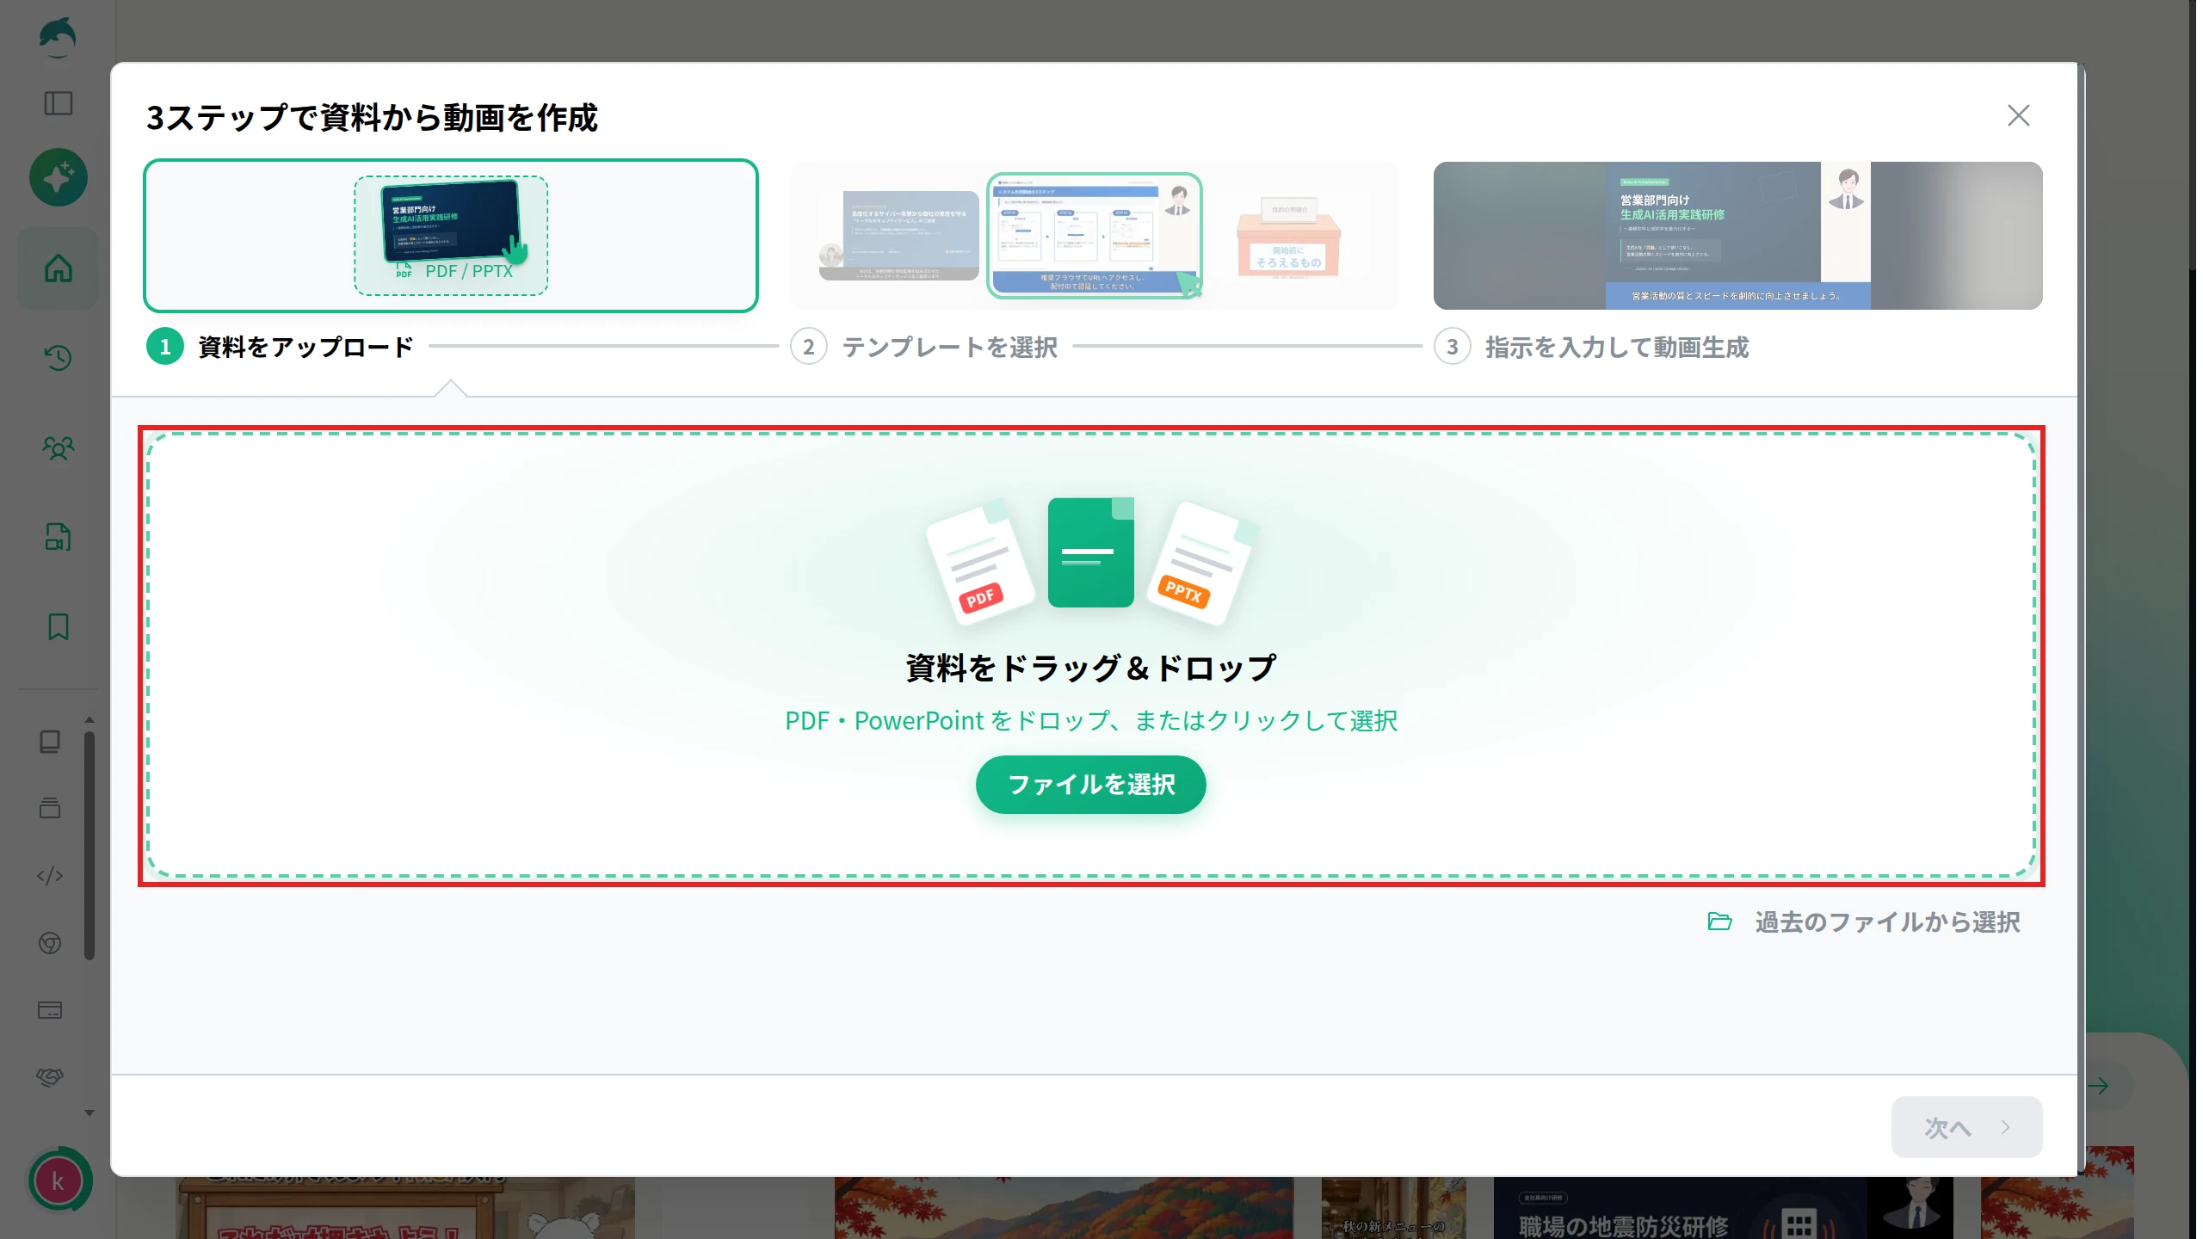The width and height of the screenshot is (2203, 1239).
Task: Click the green sparkle AI create icon
Action: (x=58, y=178)
